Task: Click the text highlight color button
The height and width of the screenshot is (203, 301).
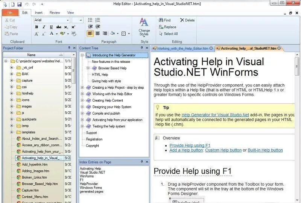Action: pos(62,34)
